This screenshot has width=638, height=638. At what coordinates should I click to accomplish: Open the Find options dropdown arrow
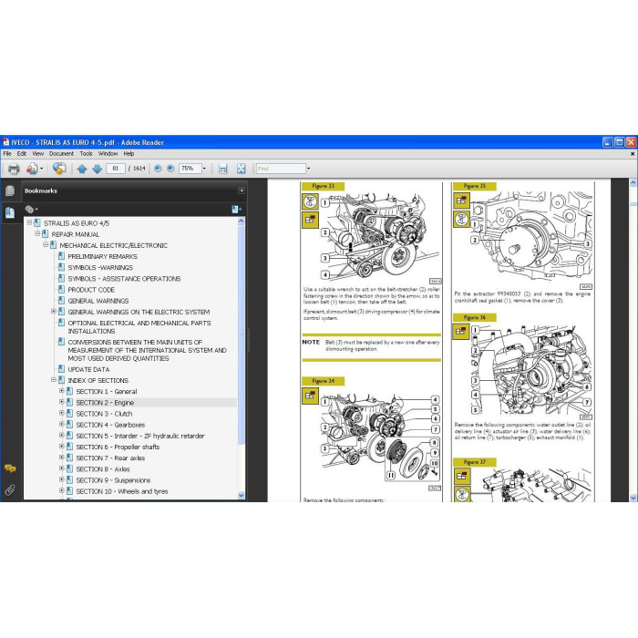coord(308,169)
